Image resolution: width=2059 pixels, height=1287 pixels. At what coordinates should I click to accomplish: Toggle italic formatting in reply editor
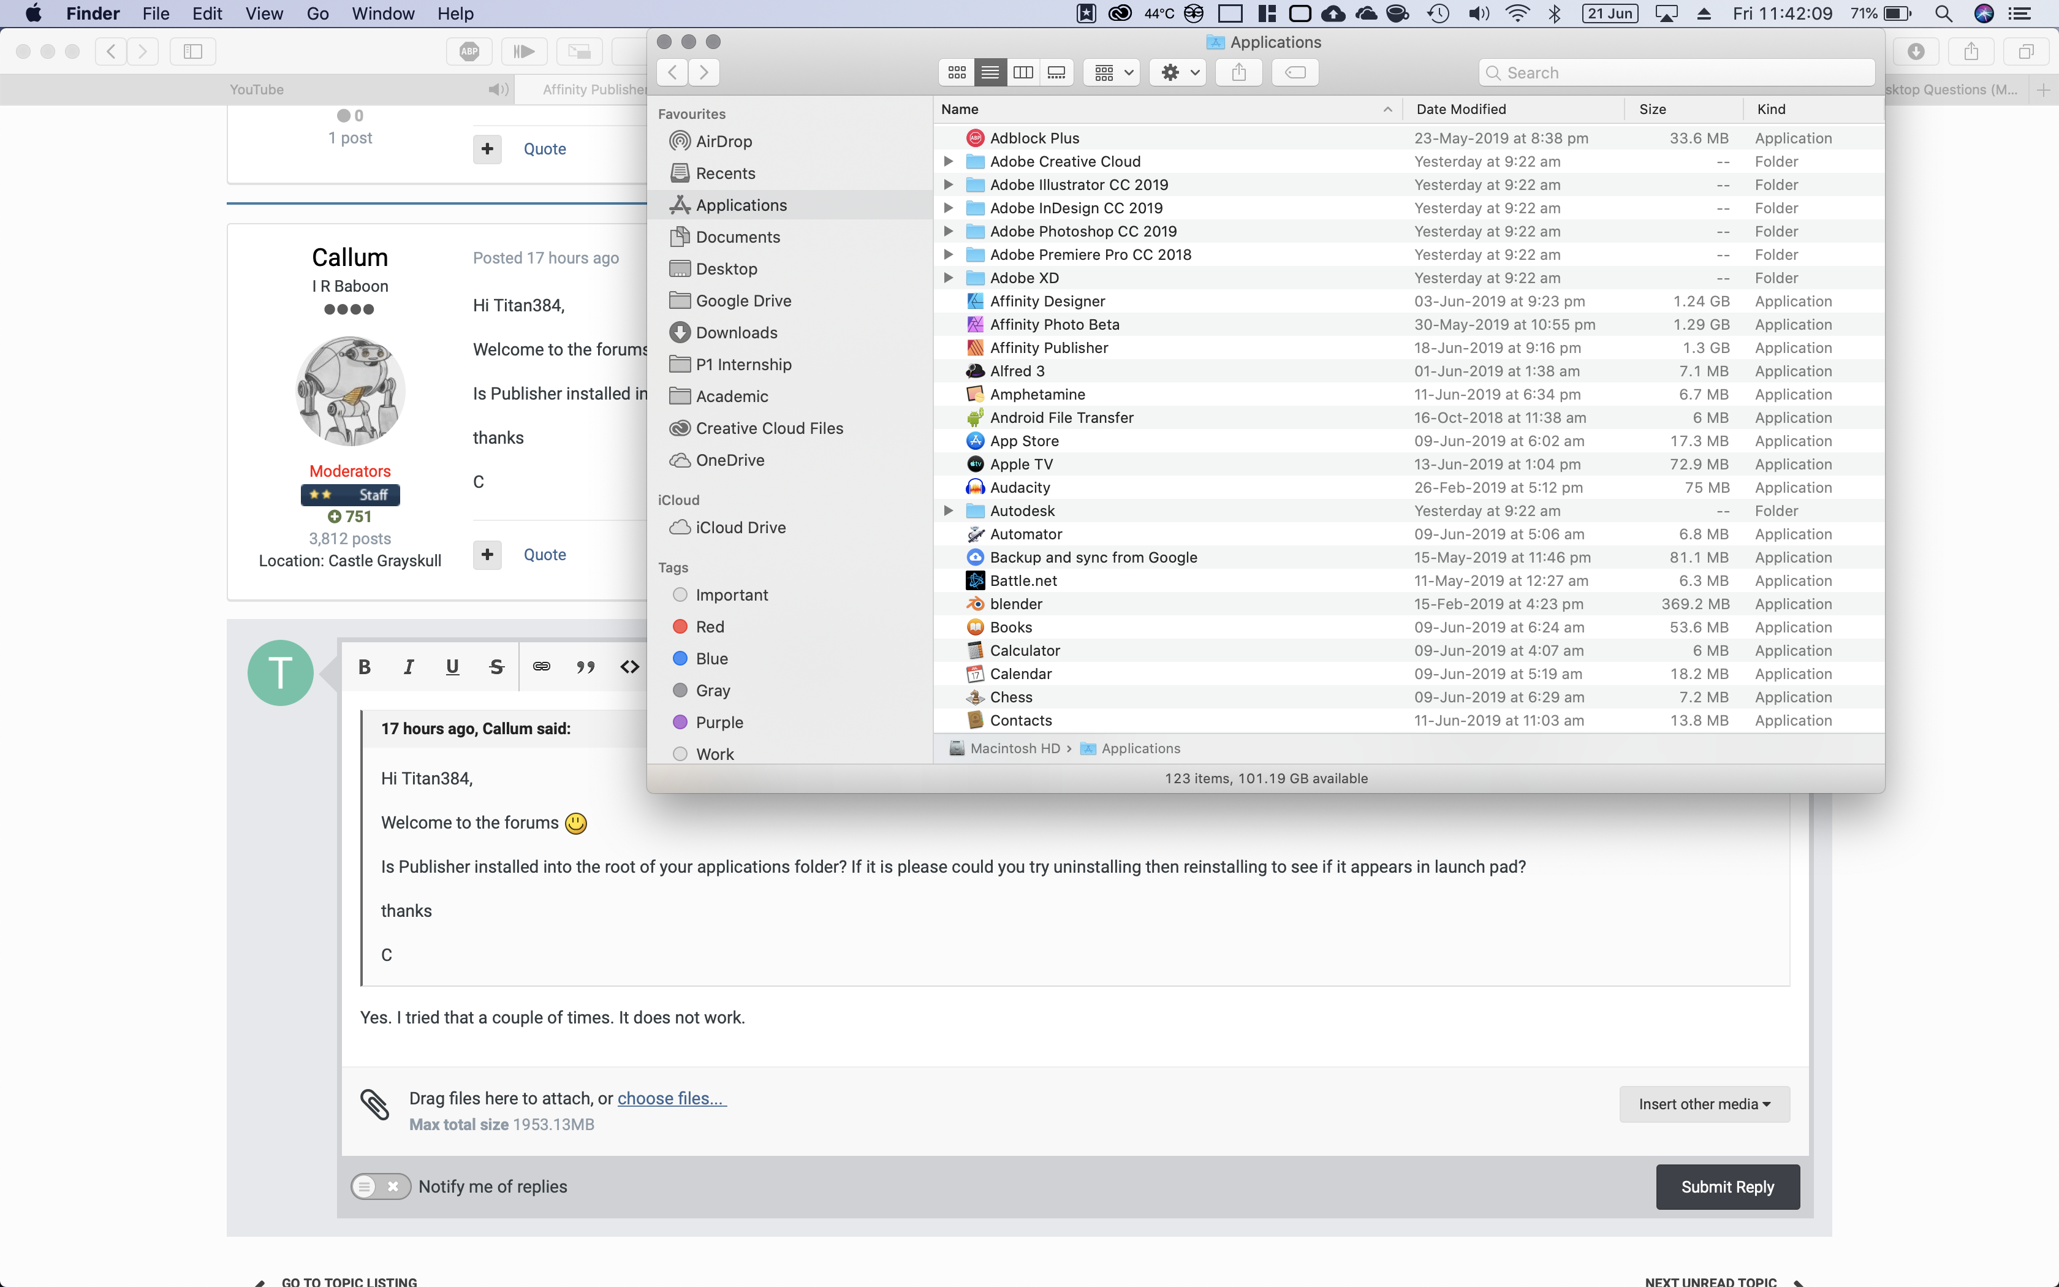[408, 667]
